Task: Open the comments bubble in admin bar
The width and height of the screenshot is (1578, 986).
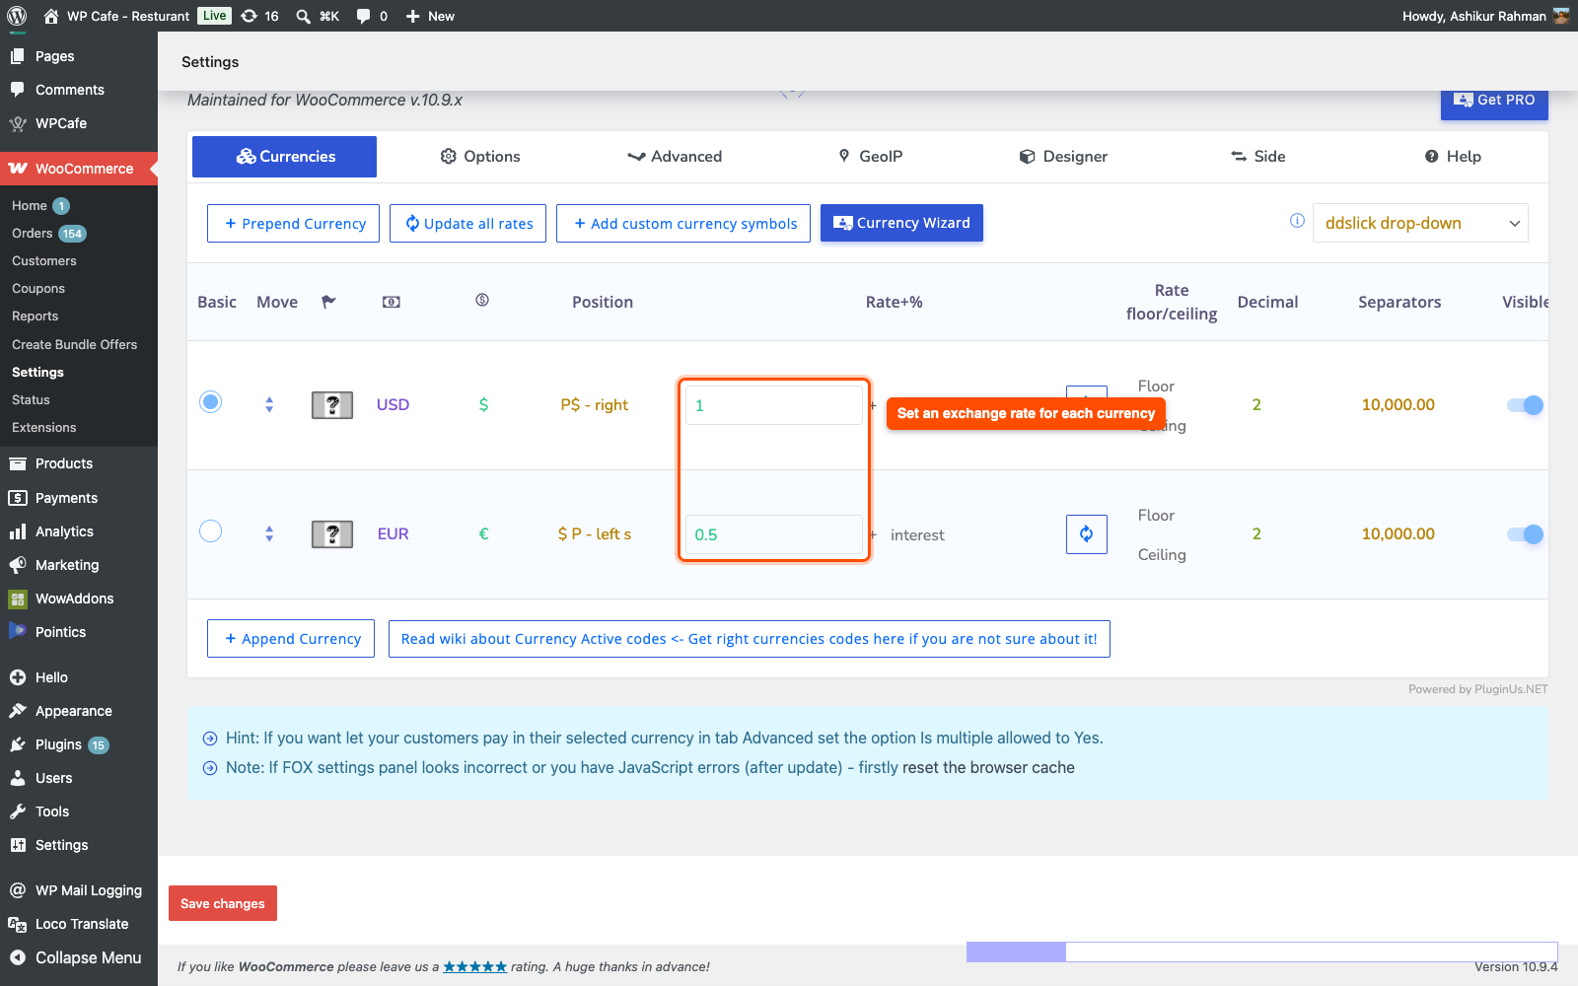Action: (x=372, y=16)
